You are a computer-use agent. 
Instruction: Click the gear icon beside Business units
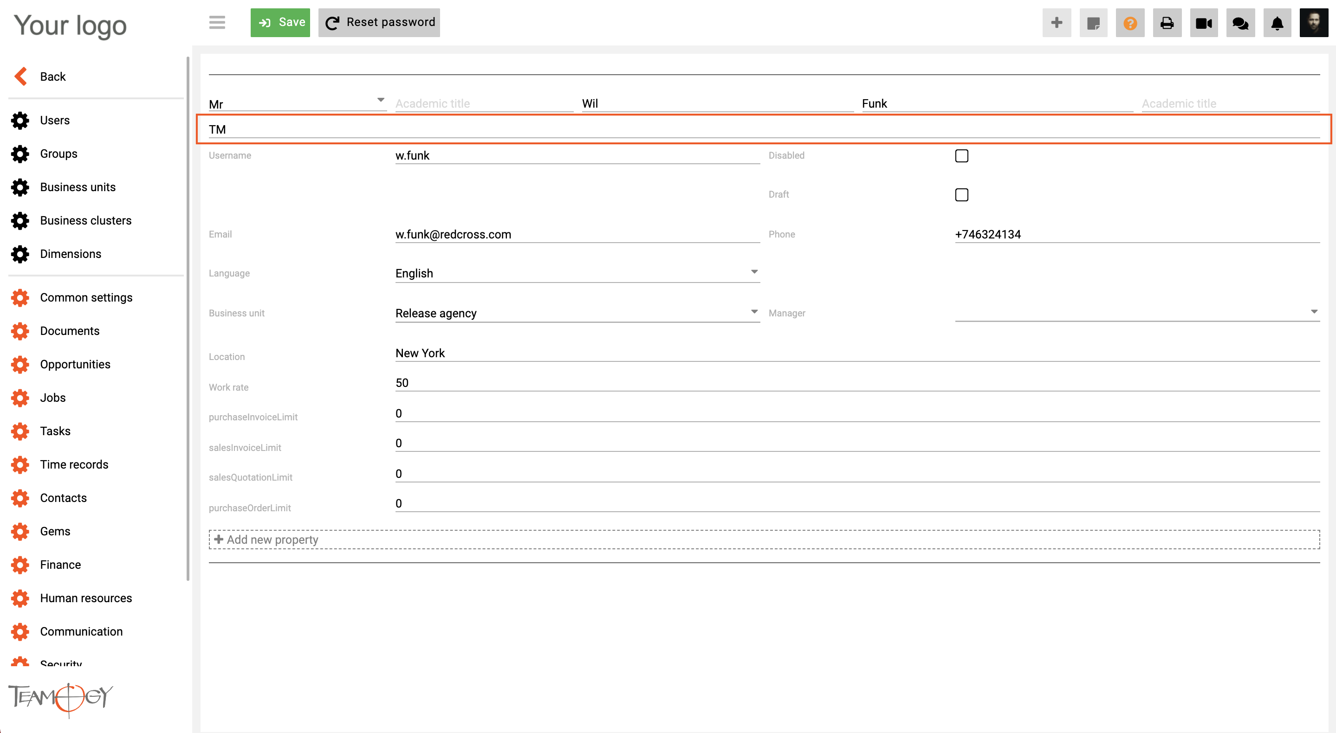[x=20, y=187]
